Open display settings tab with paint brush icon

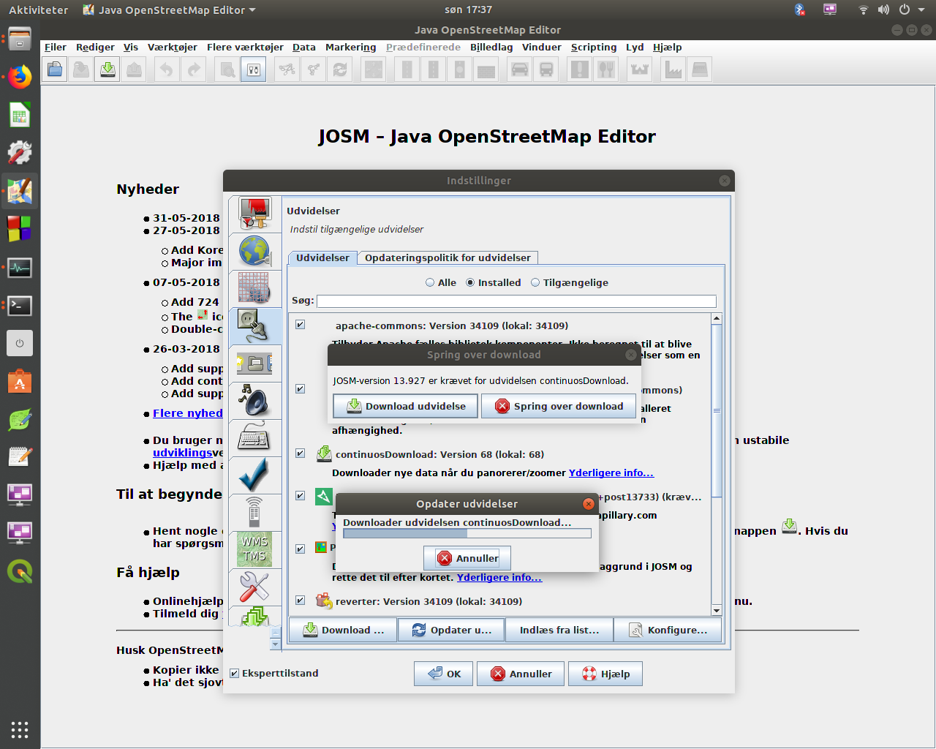tap(255, 214)
